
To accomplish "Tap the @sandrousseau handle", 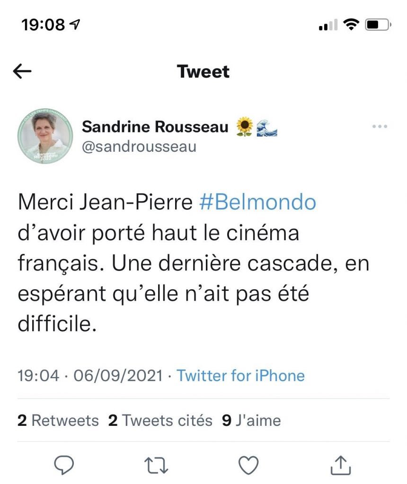I will click(x=139, y=147).
